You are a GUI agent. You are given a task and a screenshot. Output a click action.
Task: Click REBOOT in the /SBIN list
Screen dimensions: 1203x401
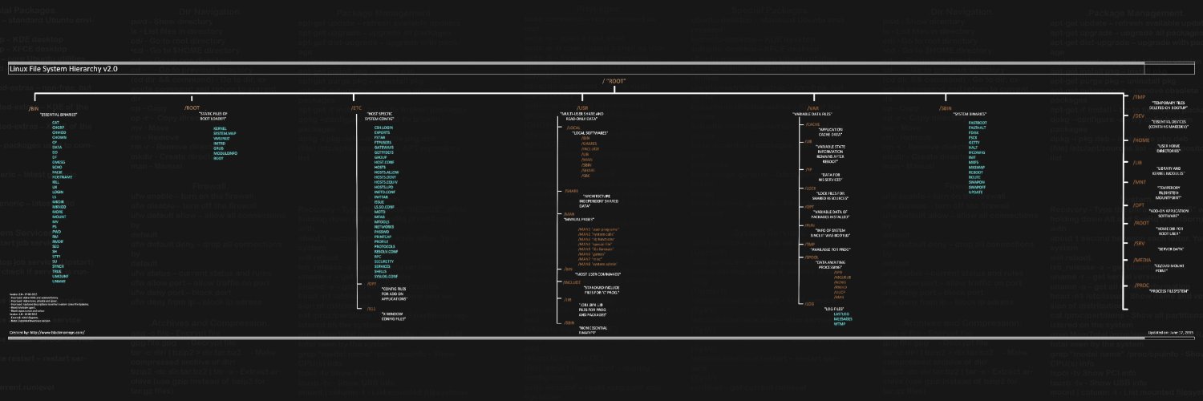pos(975,172)
